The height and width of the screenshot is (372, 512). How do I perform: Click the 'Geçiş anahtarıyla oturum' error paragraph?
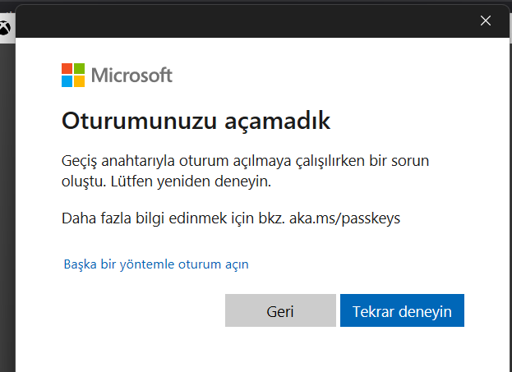coord(245,171)
